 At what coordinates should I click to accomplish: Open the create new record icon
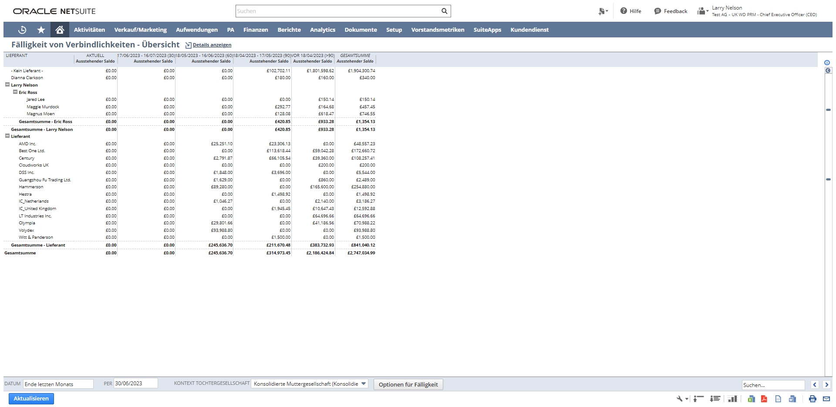[x=603, y=11]
